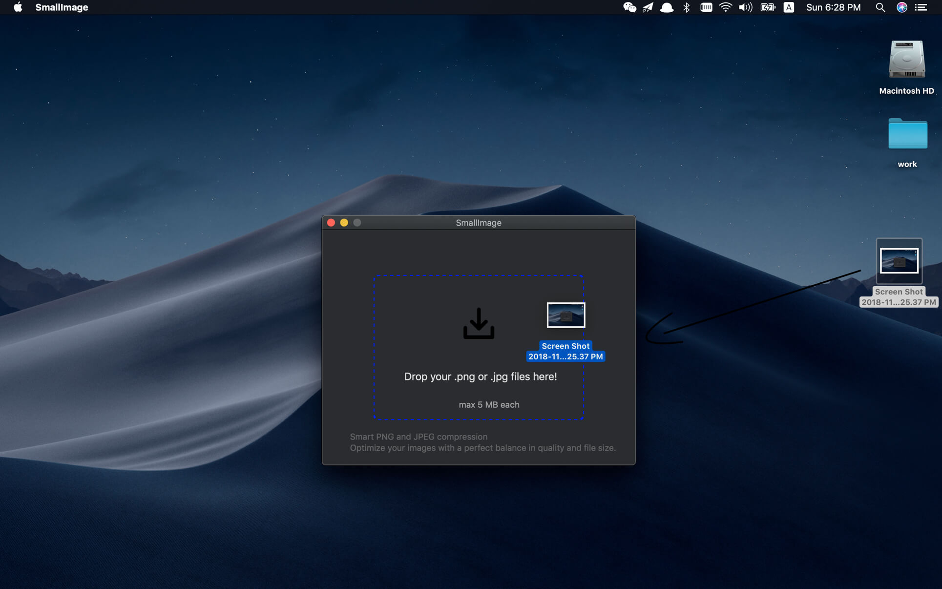The width and height of the screenshot is (942, 589).
Task: Select the Screen Shot file on desktop
Action: tap(899, 261)
